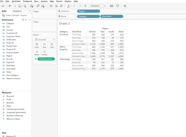Click the Office Supplies Standard Class West value 4,398
Viewport: 186px width, 137px height.
tap(121, 56)
